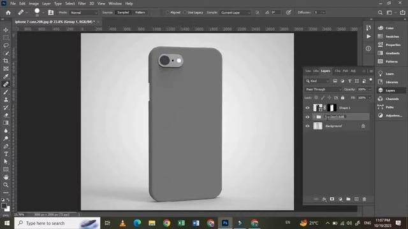The width and height of the screenshot is (408, 229).
Task: Open the Image menu
Action: (x=34, y=4)
